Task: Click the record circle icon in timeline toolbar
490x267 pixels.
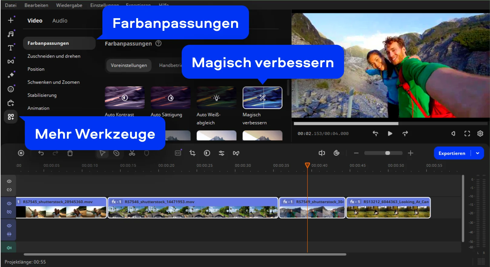Action: coord(21,153)
